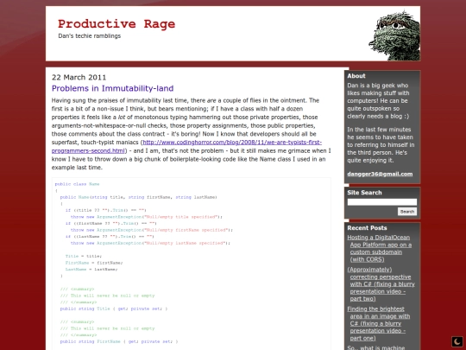This screenshot has width=466, height=350.
Task: Click the 'Recent Posts' sidebar heading
Action: click(x=367, y=228)
